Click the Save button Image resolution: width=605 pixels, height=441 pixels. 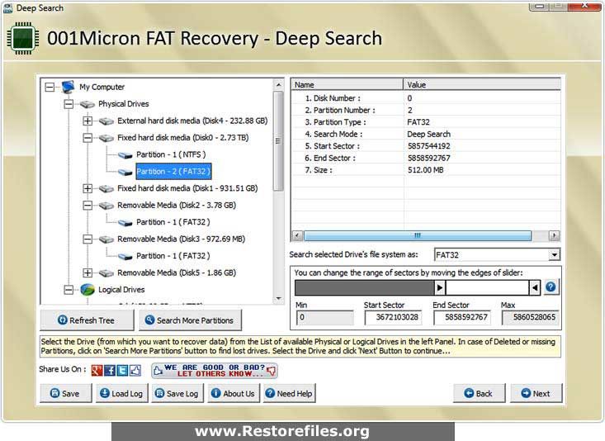coord(65,393)
